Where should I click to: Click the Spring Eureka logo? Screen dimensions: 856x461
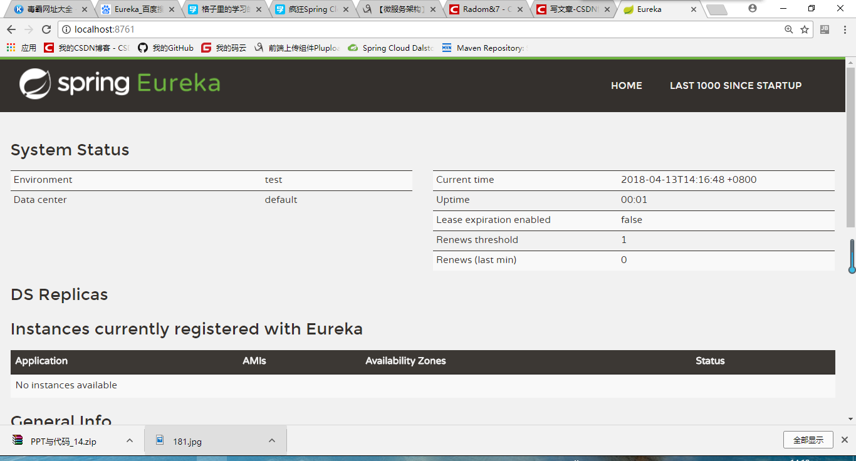[x=120, y=84]
